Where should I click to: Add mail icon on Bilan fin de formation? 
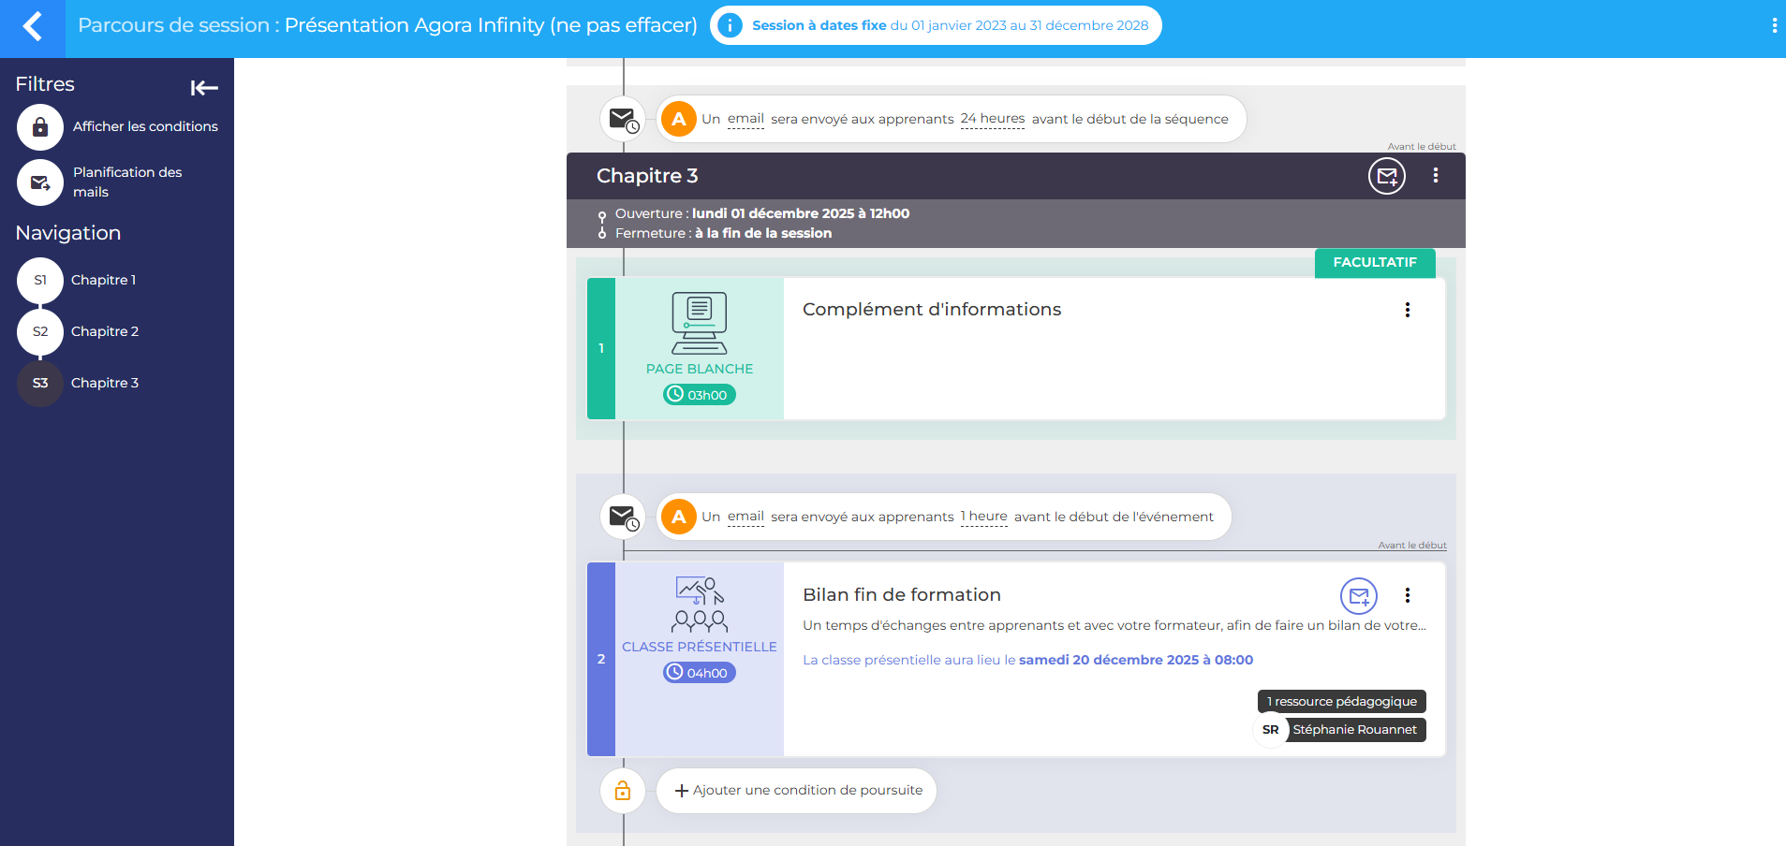(x=1358, y=595)
